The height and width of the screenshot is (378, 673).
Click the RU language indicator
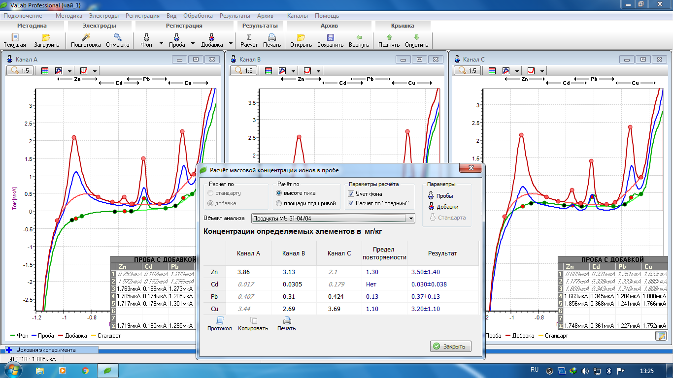pyautogui.click(x=535, y=369)
